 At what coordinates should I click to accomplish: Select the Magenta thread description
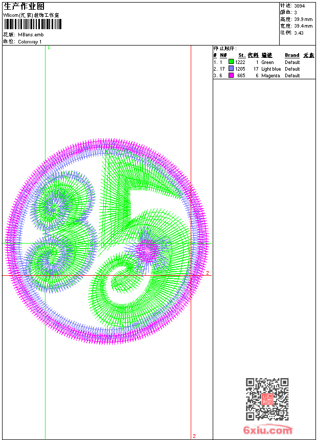click(x=270, y=76)
